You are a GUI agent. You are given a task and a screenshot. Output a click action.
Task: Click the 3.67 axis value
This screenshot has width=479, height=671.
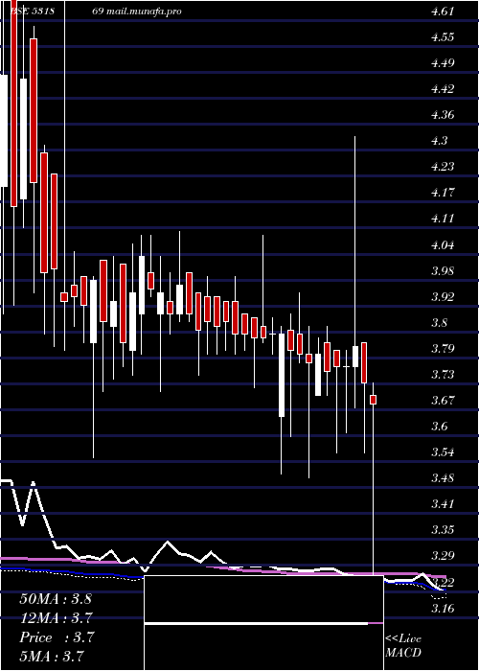tap(443, 400)
